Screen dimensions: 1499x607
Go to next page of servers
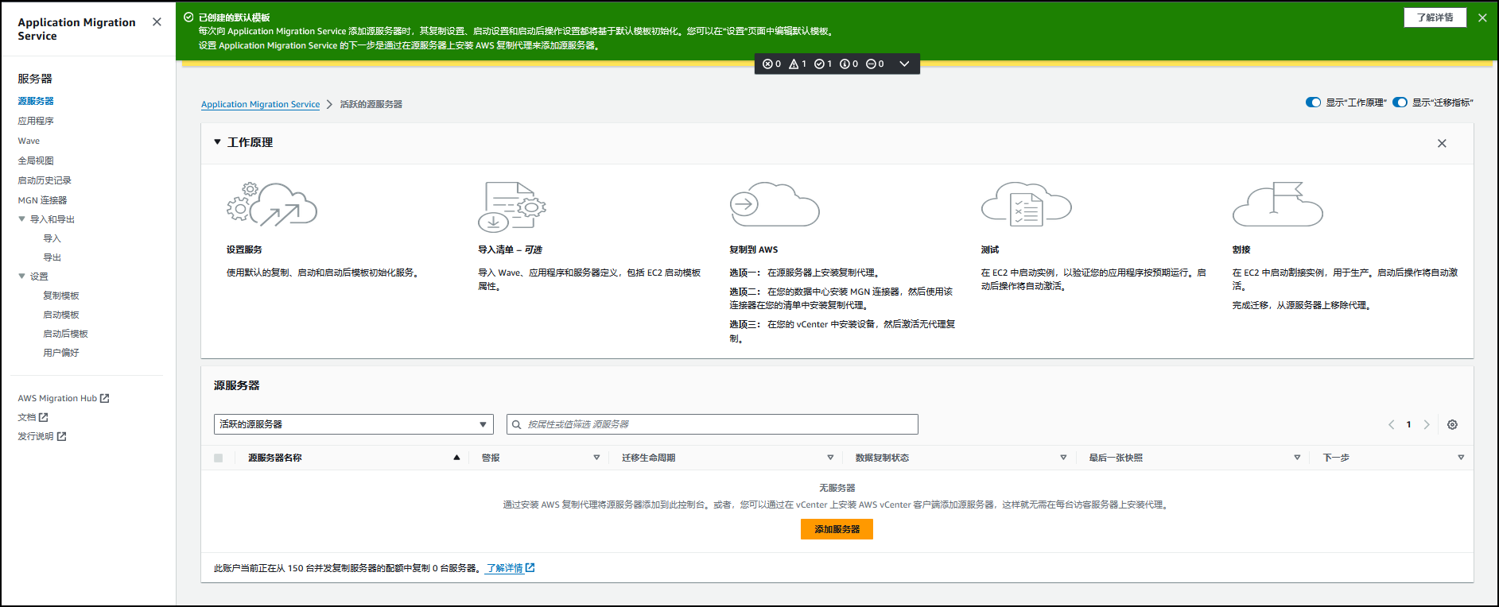[x=1427, y=424]
